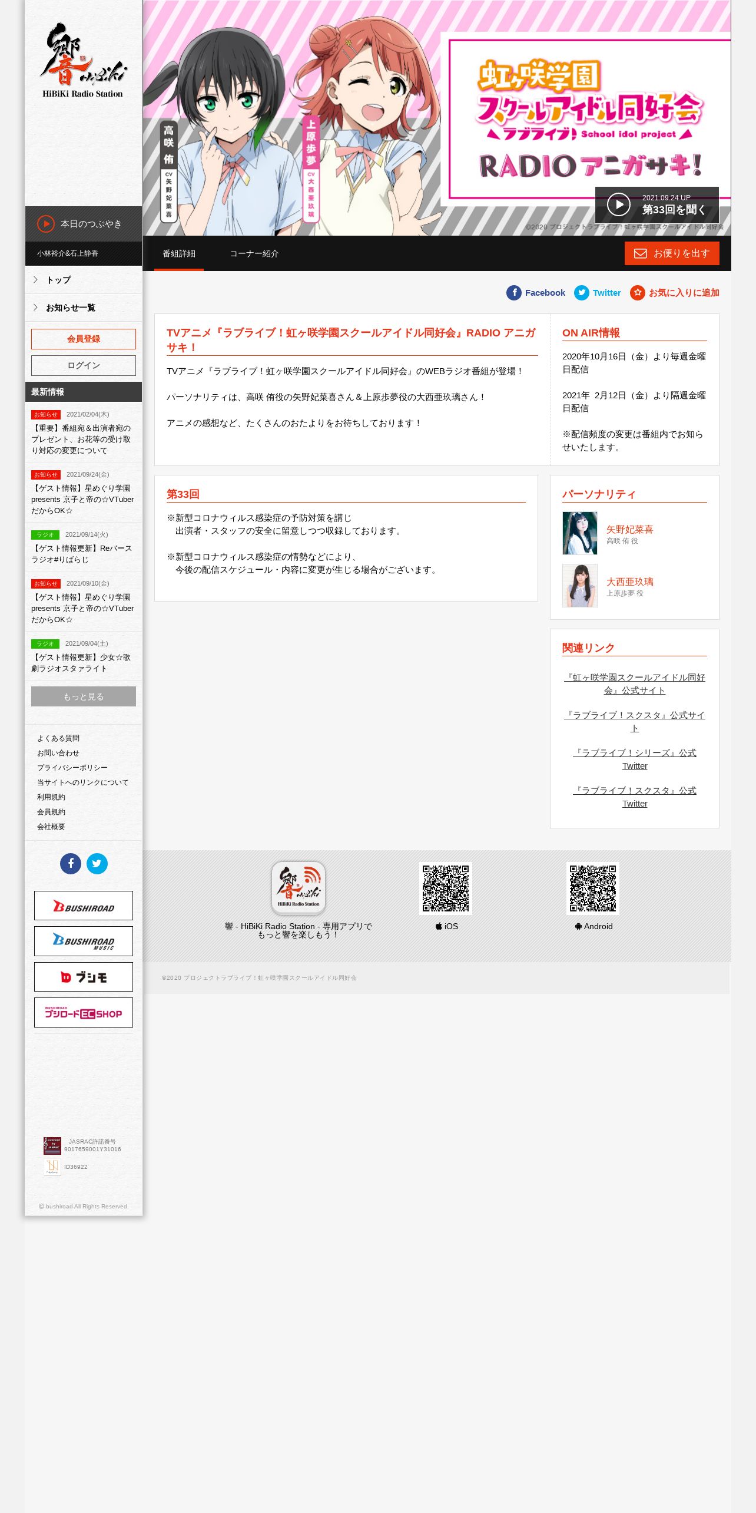The height and width of the screenshot is (1513, 756).
Task: Click the ON AIR情報 heading
Action: coord(591,333)
